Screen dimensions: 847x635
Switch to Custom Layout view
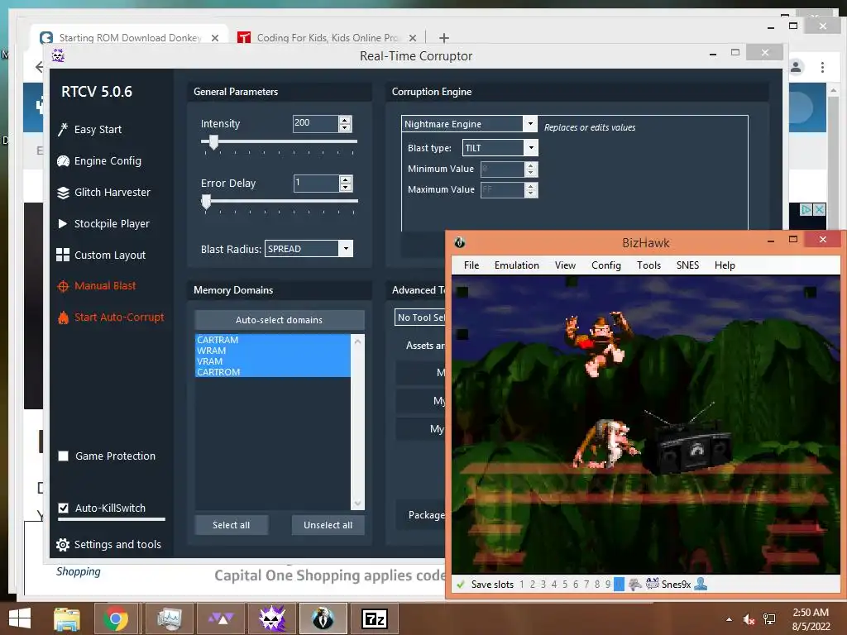click(x=102, y=255)
